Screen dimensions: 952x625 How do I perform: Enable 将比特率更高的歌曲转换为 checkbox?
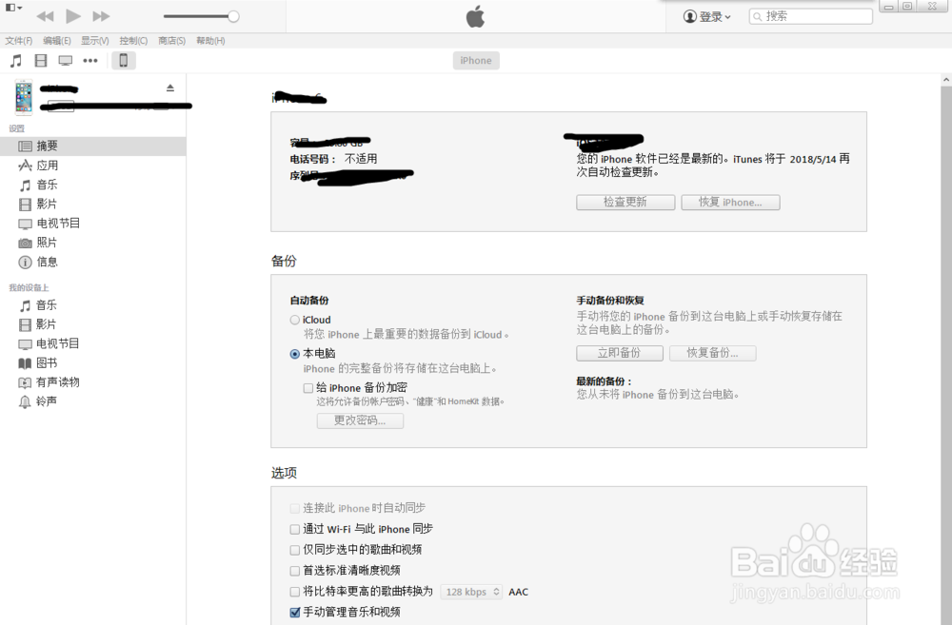point(295,592)
